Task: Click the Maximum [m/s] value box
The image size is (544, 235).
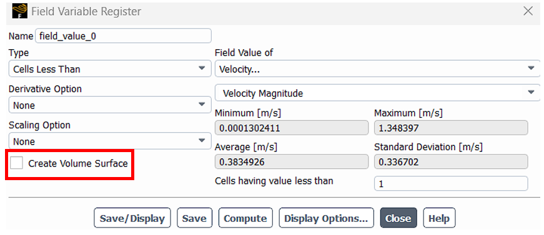Action: (x=451, y=128)
